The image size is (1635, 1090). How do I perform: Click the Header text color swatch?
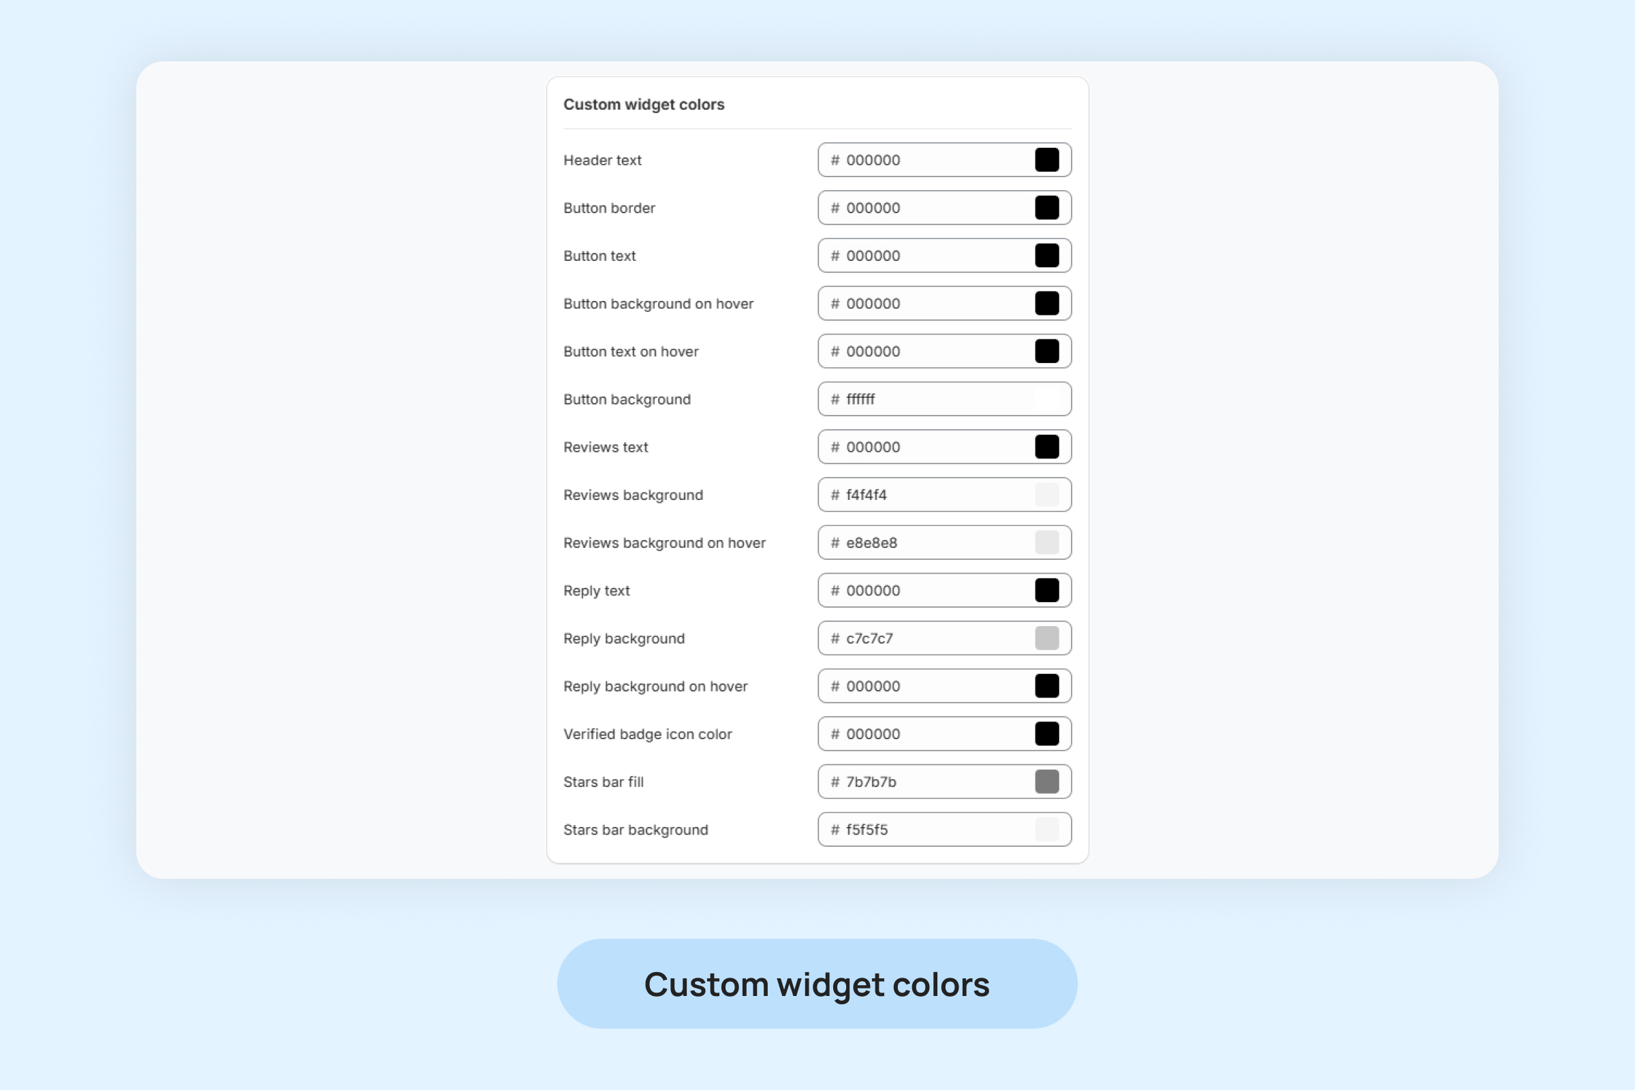tap(1046, 160)
